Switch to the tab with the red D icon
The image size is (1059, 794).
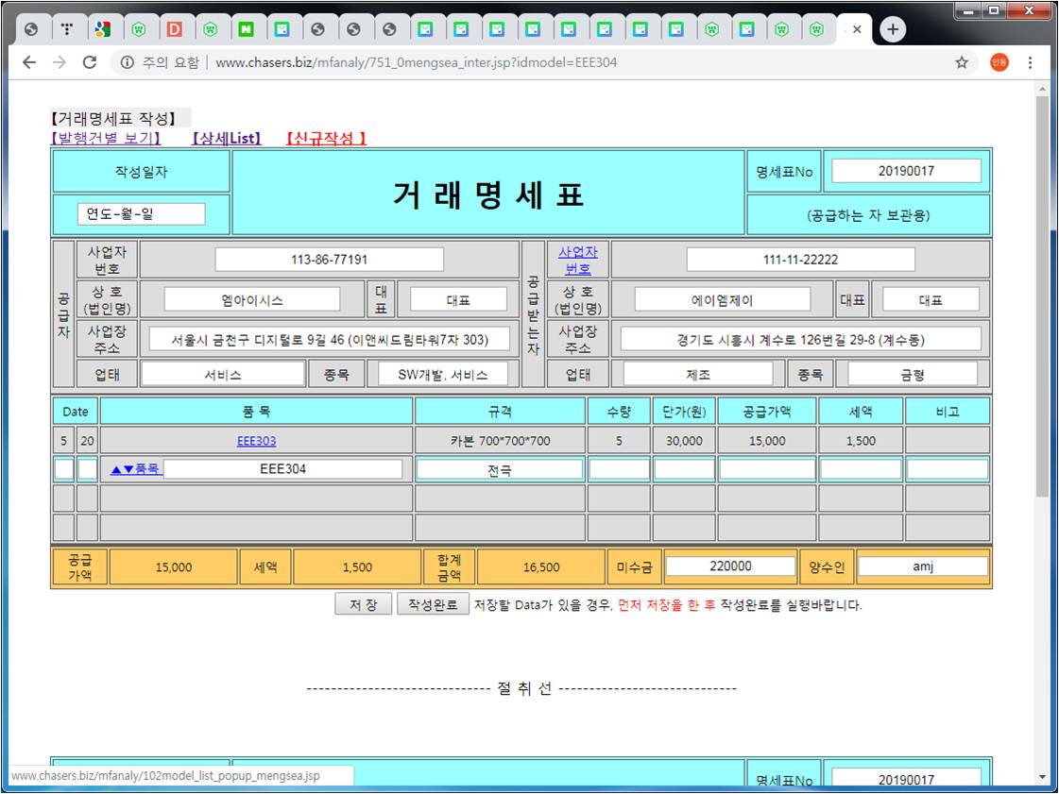174,29
